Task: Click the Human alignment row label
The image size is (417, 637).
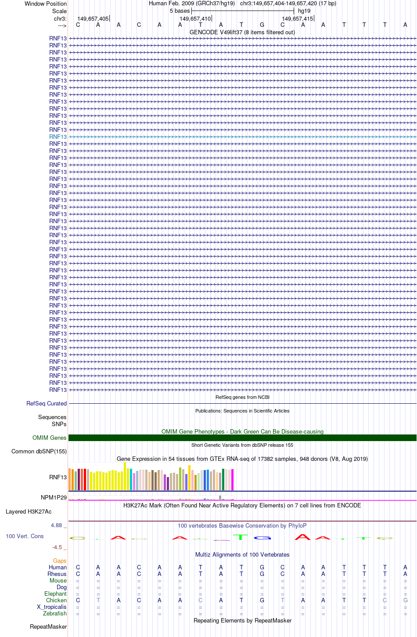Action: [58, 567]
